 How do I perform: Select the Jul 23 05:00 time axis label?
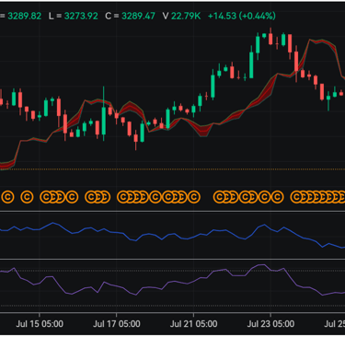270,324
